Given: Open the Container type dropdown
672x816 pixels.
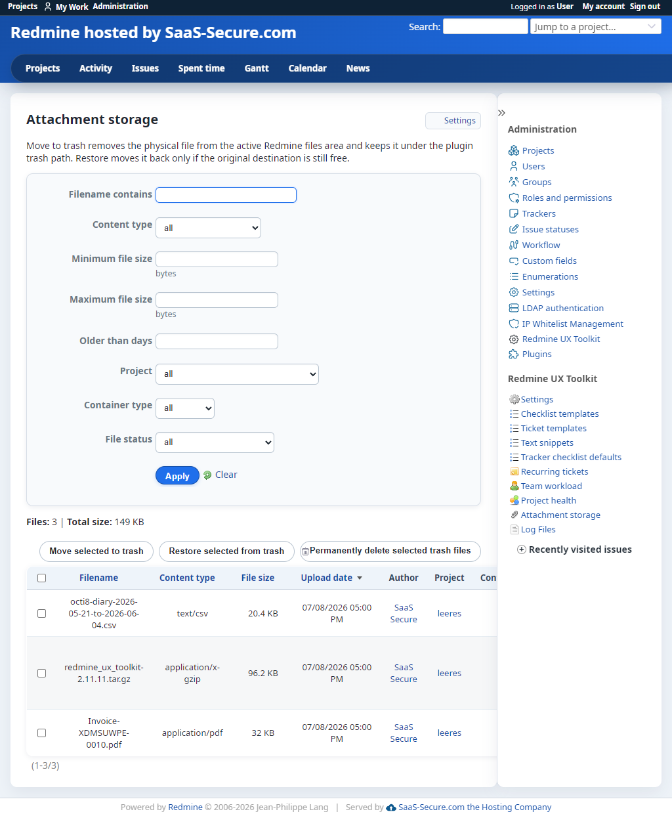Looking at the screenshot, I should coord(185,408).
